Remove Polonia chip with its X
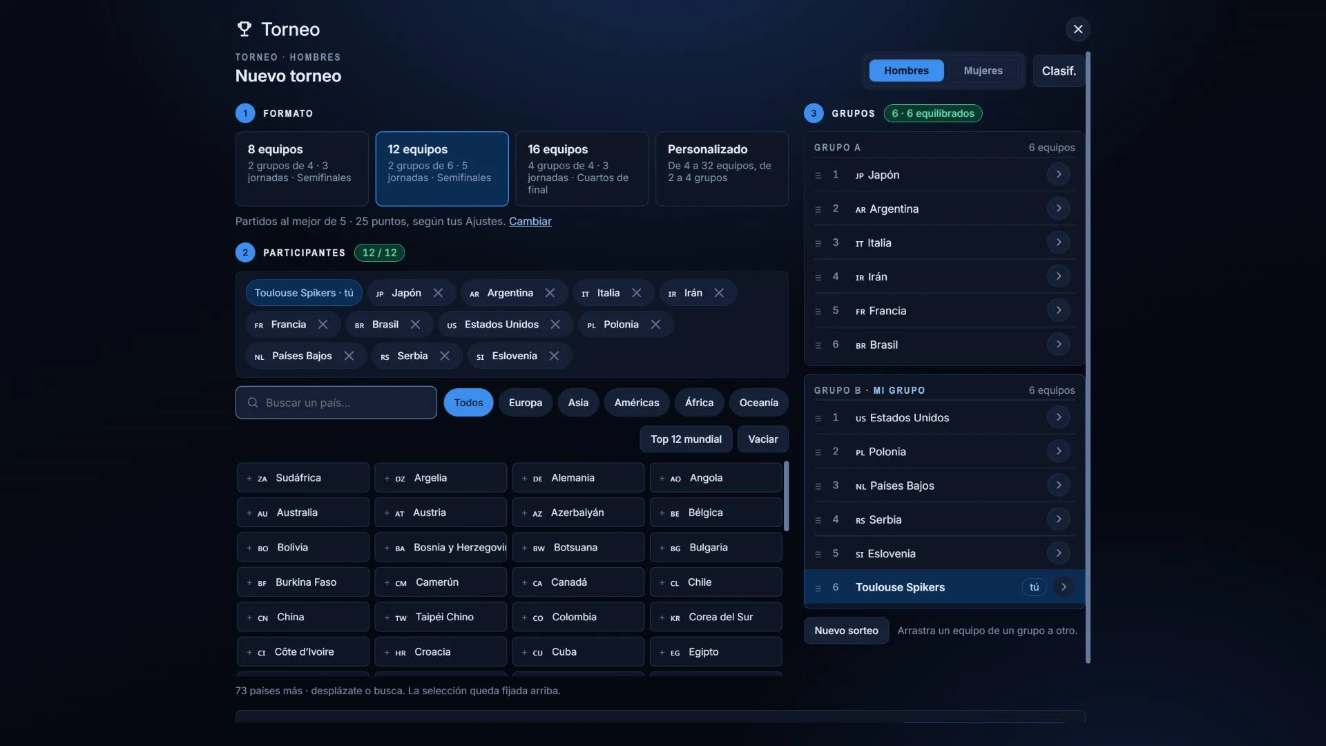Screen dimensions: 1326x746 click(x=655, y=325)
